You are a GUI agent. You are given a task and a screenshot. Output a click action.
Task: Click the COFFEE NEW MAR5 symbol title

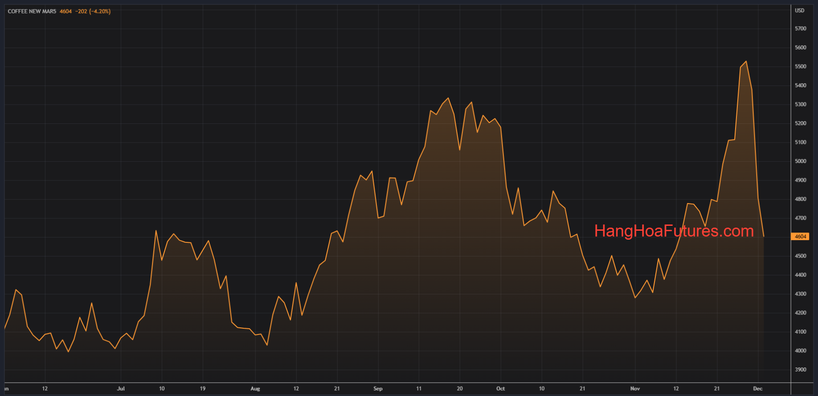(x=32, y=12)
